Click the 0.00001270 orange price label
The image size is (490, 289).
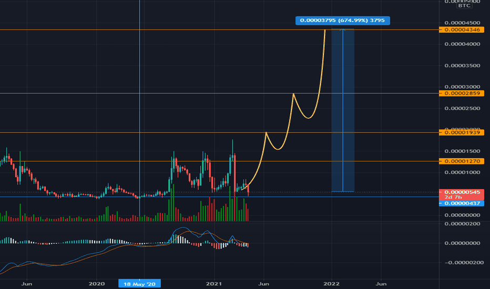coord(461,161)
